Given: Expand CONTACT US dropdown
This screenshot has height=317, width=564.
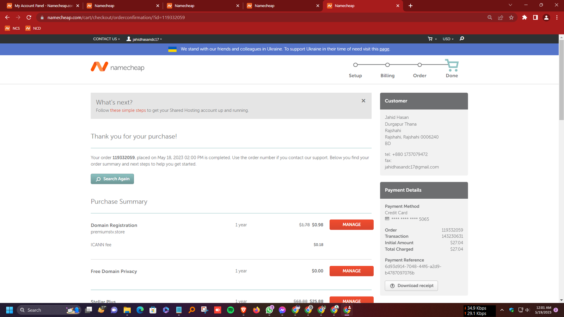Looking at the screenshot, I should (x=106, y=39).
